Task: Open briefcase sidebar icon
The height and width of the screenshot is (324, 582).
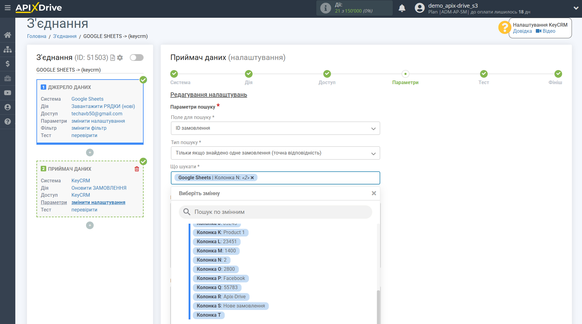Action: pos(8,78)
